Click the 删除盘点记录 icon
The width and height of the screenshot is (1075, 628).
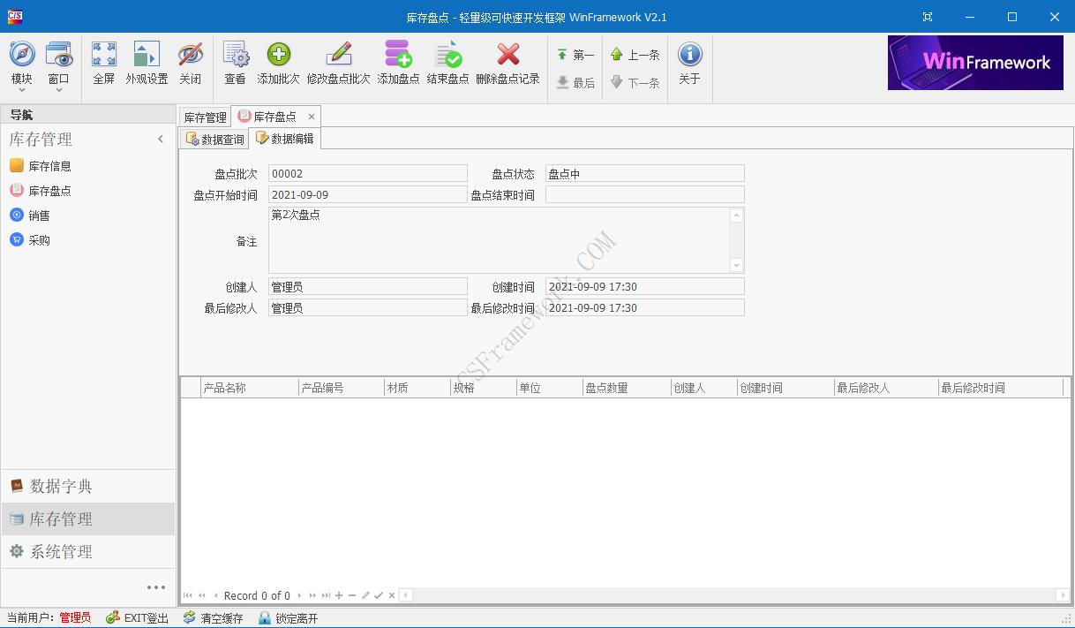click(x=507, y=62)
